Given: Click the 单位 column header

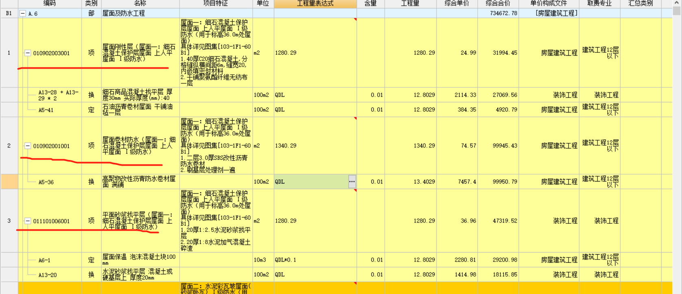Looking at the screenshot, I should tap(263, 4).
